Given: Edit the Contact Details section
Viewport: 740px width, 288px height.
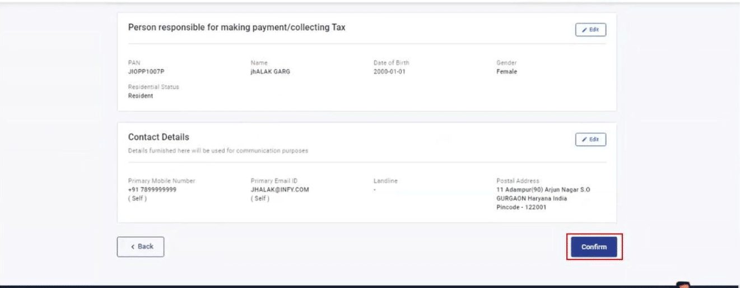Looking at the screenshot, I should tap(590, 139).
